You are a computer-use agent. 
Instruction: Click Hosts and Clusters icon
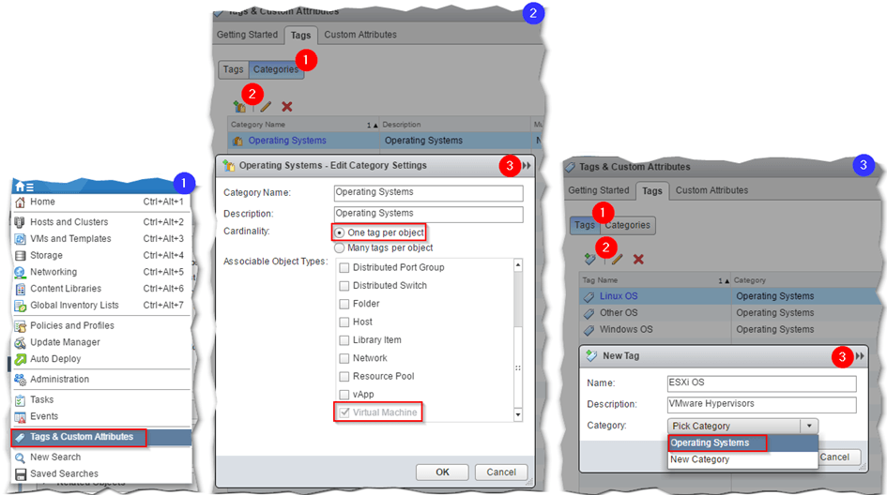tap(21, 222)
